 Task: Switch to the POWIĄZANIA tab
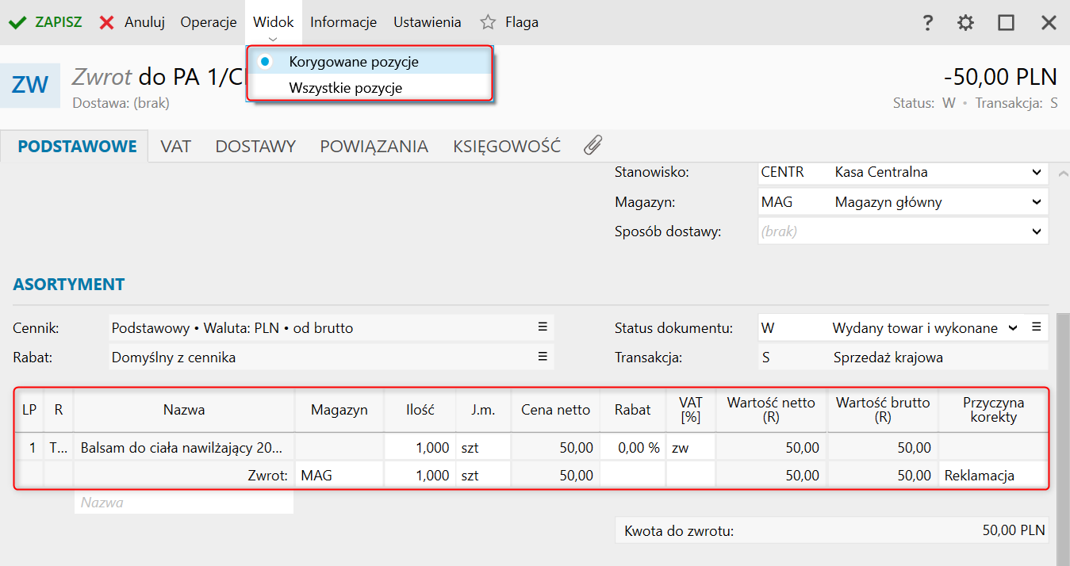(x=374, y=147)
